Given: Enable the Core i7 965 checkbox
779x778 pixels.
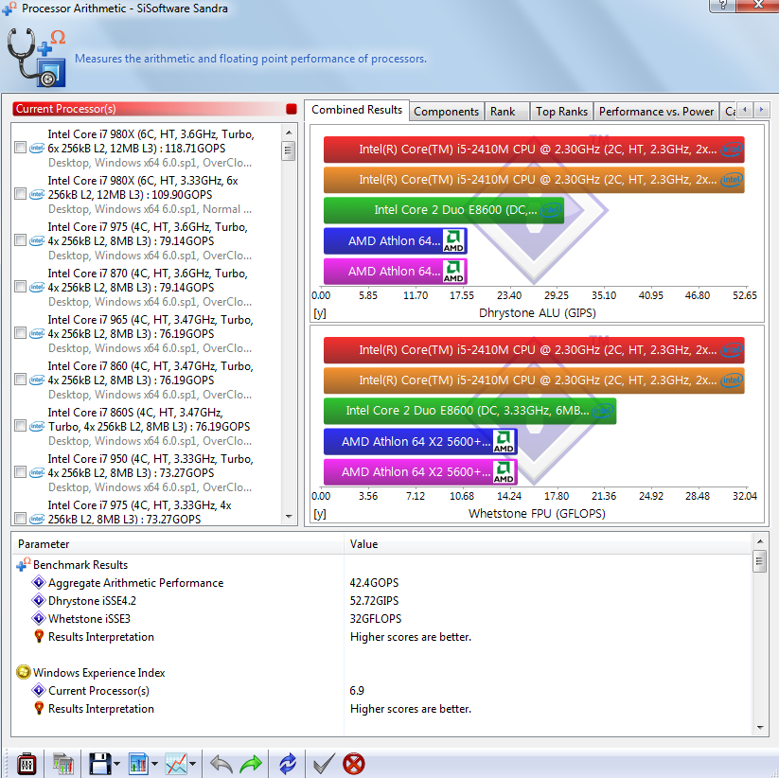Looking at the screenshot, I should pyautogui.click(x=21, y=333).
